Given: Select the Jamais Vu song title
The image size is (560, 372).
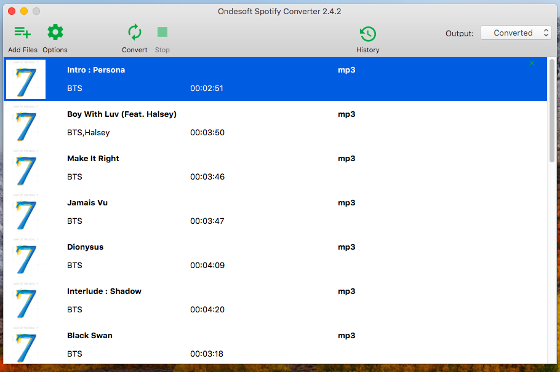Looking at the screenshot, I should point(87,203).
